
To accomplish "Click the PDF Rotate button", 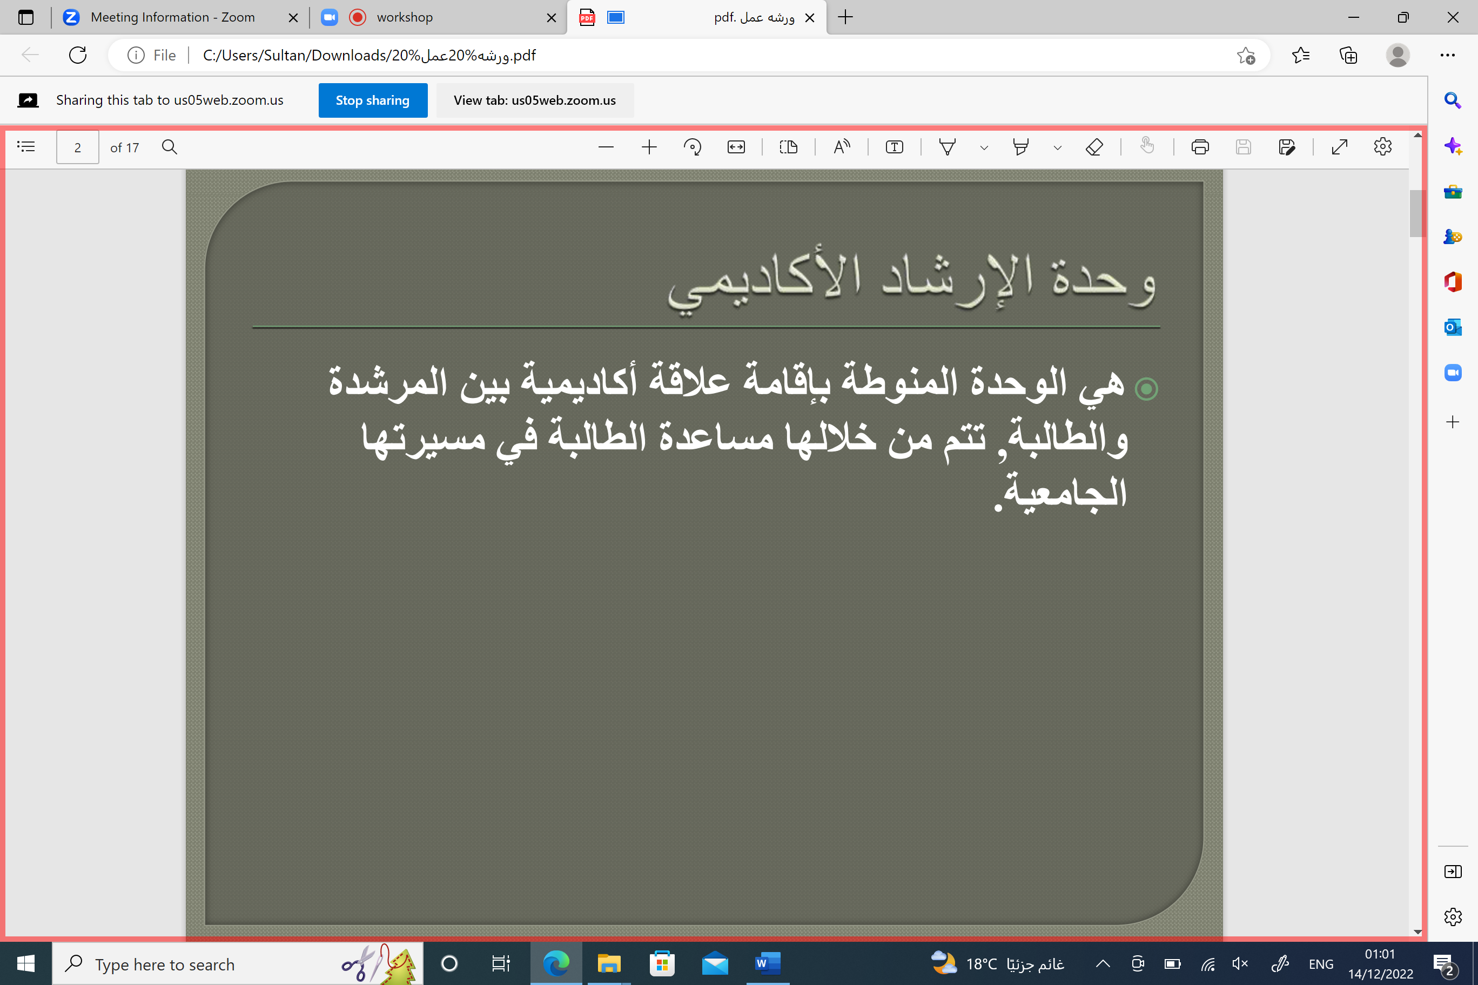I will click(692, 147).
